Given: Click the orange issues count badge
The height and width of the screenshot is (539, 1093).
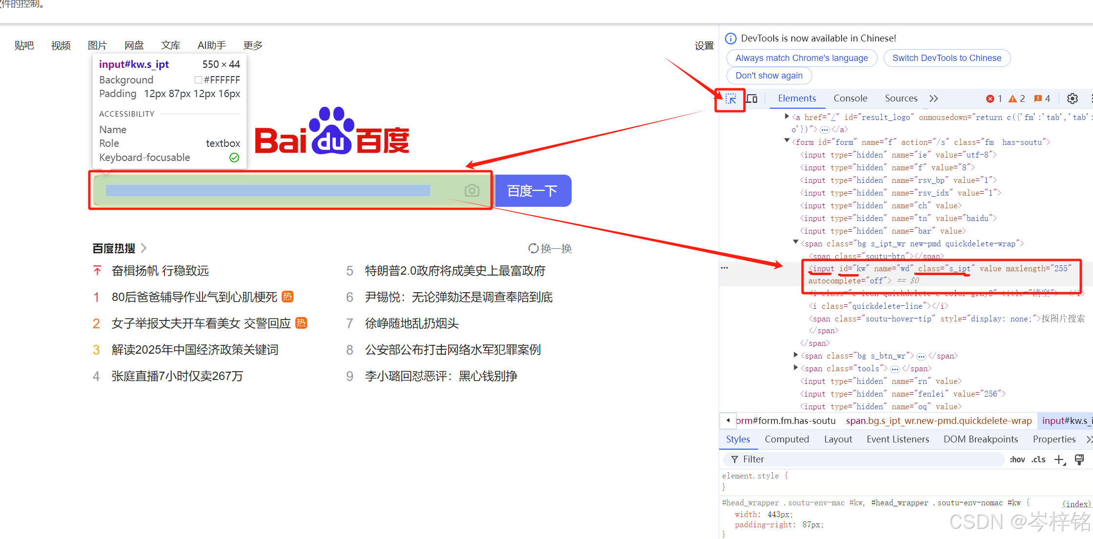Looking at the screenshot, I should coord(1042,99).
